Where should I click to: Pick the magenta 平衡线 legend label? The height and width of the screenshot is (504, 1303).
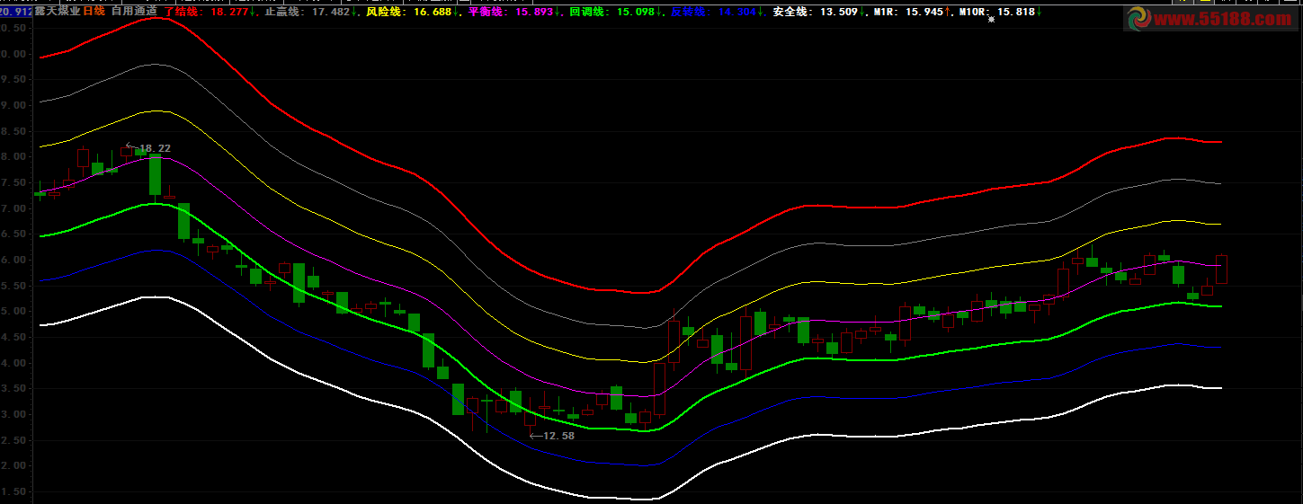488,13
